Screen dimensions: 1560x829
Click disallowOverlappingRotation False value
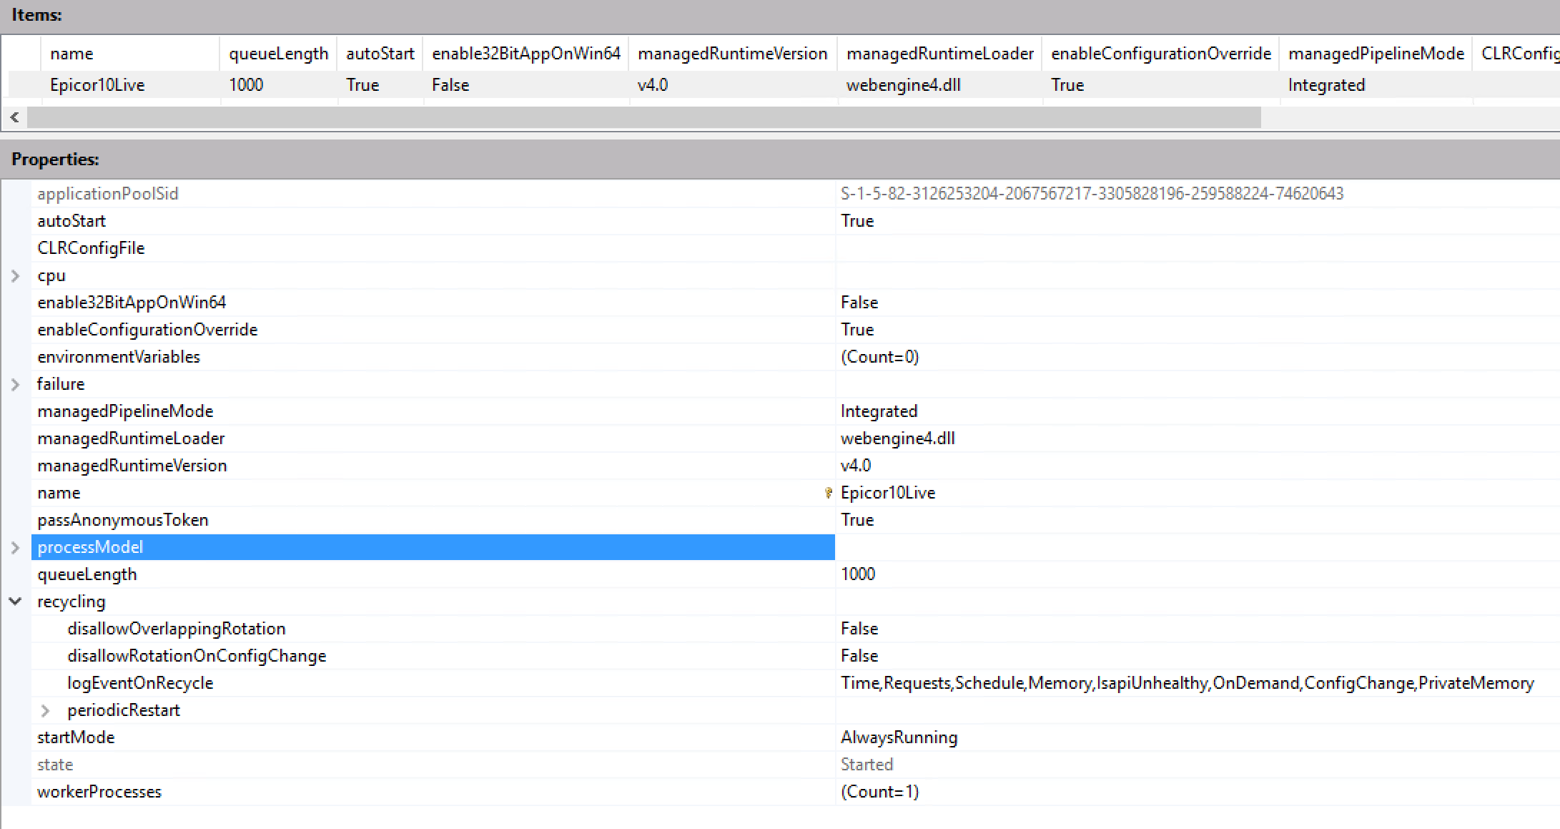[x=859, y=629]
